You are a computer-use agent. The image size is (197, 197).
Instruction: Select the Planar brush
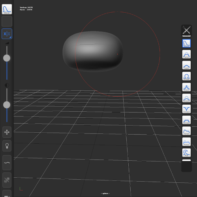[186, 142]
